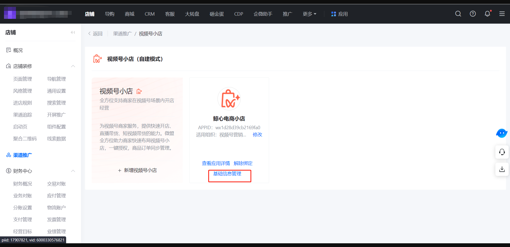Switch to the 企微助手 top tab
Viewport: 510px width, 247px height.
pos(263,14)
